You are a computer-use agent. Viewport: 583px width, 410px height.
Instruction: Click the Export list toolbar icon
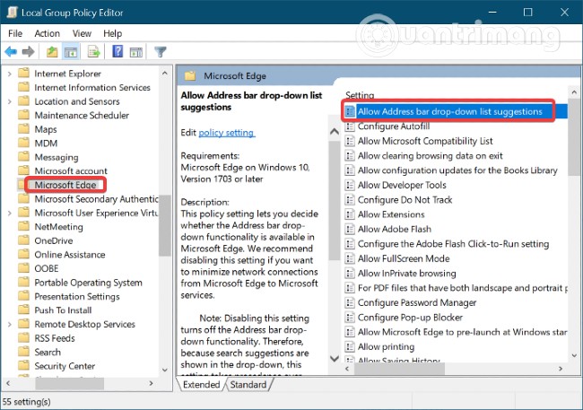click(x=93, y=52)
